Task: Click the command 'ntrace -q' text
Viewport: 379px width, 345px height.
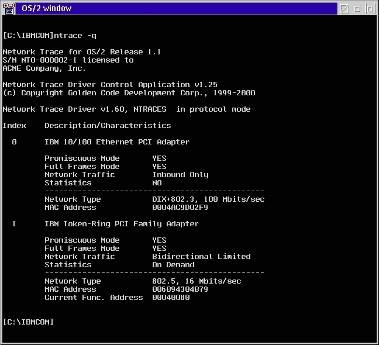Action: pyautogui.click(x=75, y=36)
